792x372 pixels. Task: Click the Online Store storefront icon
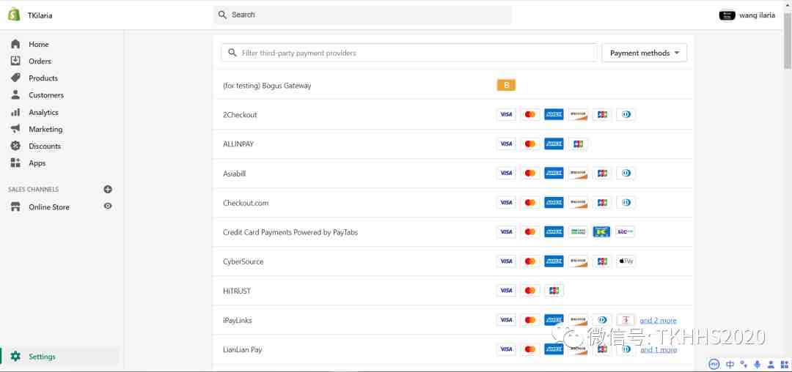coord(15,207)
